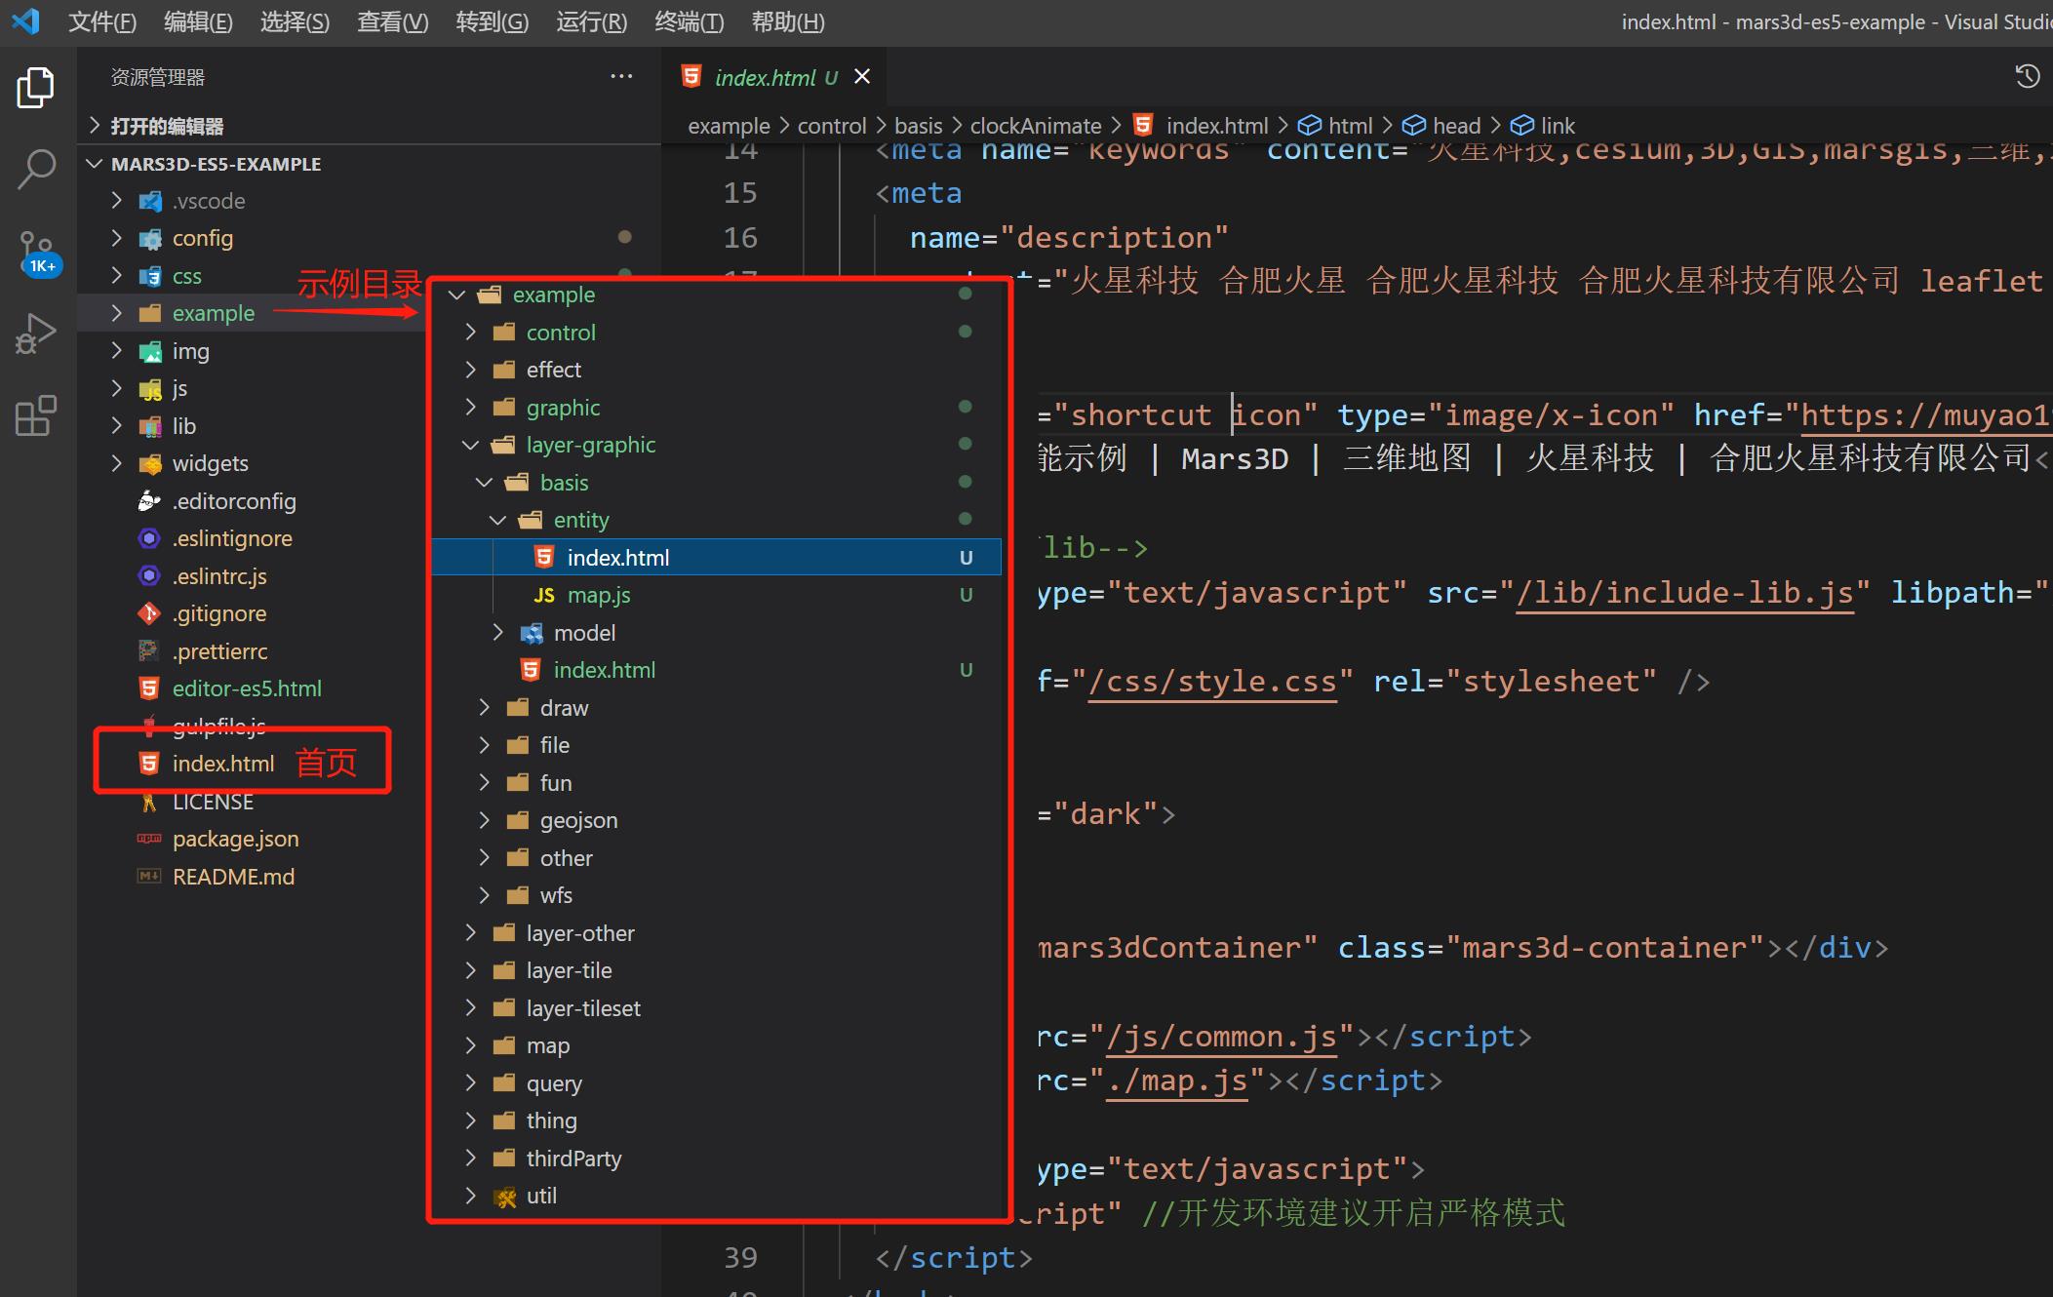Follow the /js/common.js link

coord(1221,1036)
